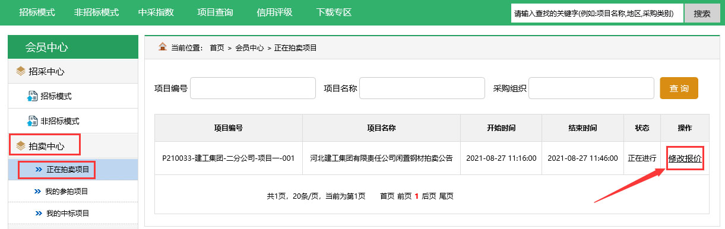This screenshot has height=229, width=725.
Task: Go to the 首页 pagination link
Action: (387, 196)
